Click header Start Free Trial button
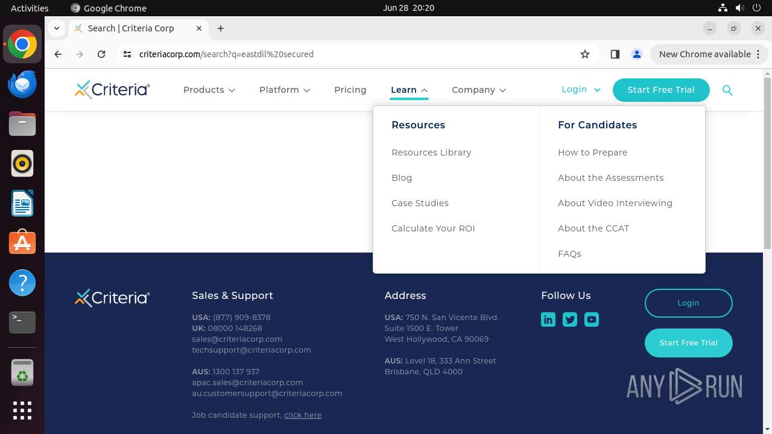772x434 pixels. [661, 90]
